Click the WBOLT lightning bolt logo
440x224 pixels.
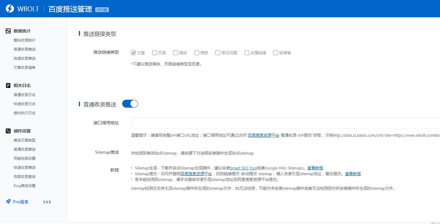click(x=9, y=8)
